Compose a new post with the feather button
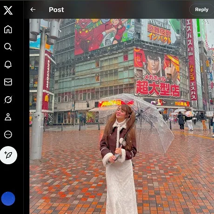 pyautogui.click(x=8, y=155)
